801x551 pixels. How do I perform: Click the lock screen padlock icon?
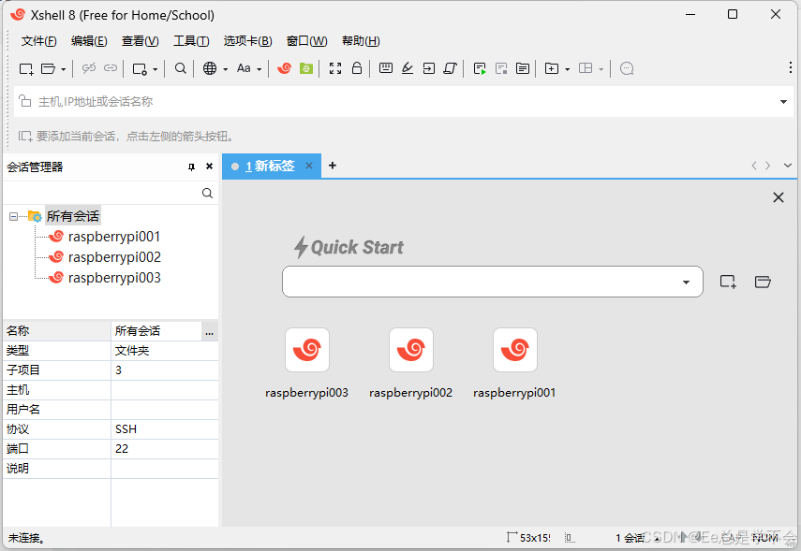(x=357, y=68)
